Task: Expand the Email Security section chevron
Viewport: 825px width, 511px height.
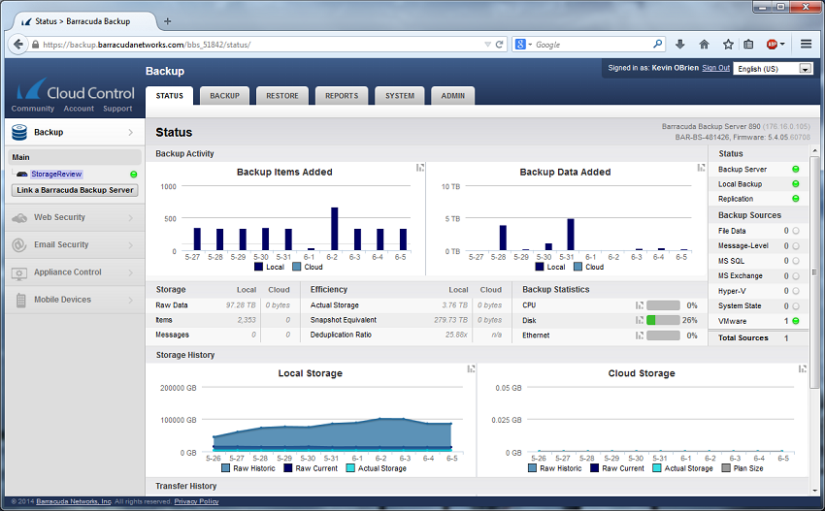Action: coord(130,245)
